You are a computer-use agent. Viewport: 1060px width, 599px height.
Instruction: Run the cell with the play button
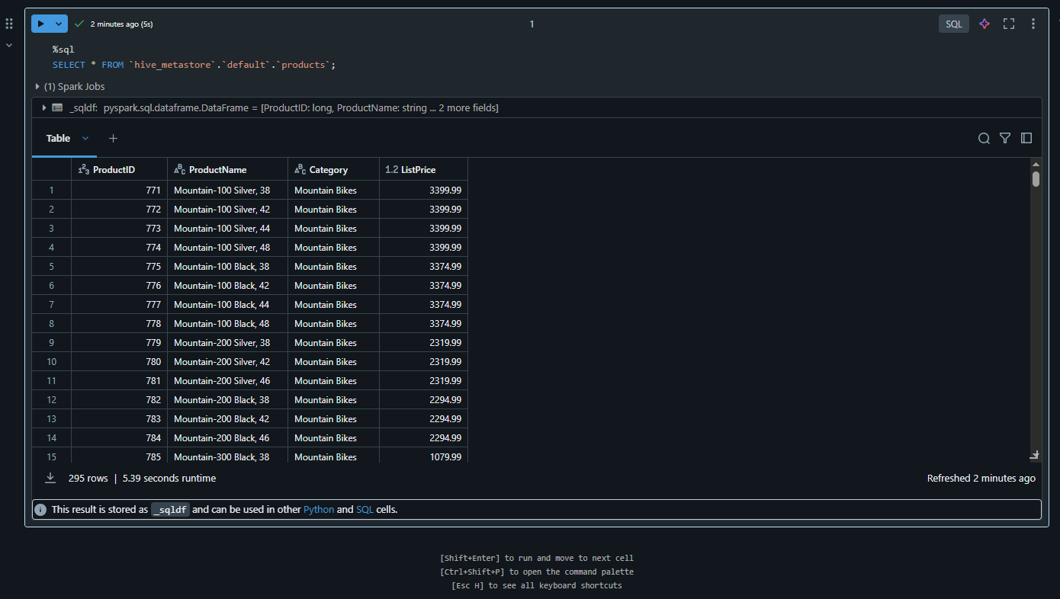coord(41,24)
